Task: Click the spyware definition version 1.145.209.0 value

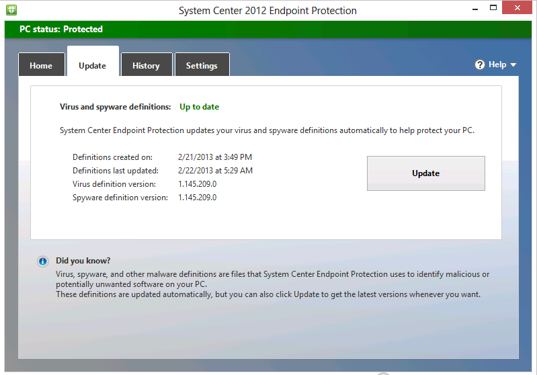Action: tap(198, 198)
